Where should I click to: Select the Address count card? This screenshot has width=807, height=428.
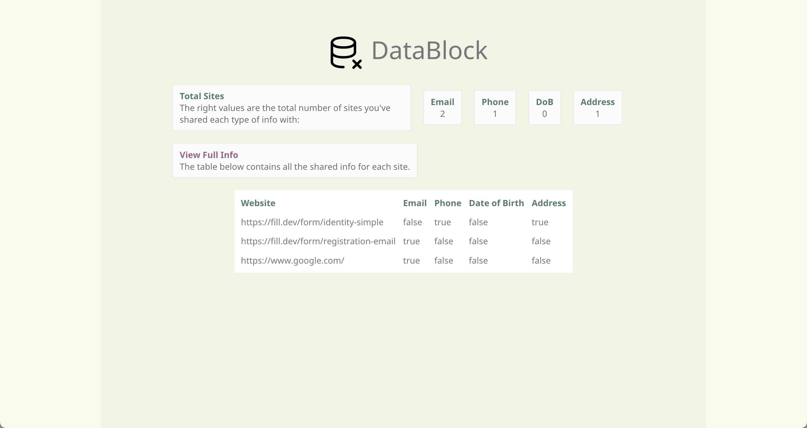click(597, 107)
